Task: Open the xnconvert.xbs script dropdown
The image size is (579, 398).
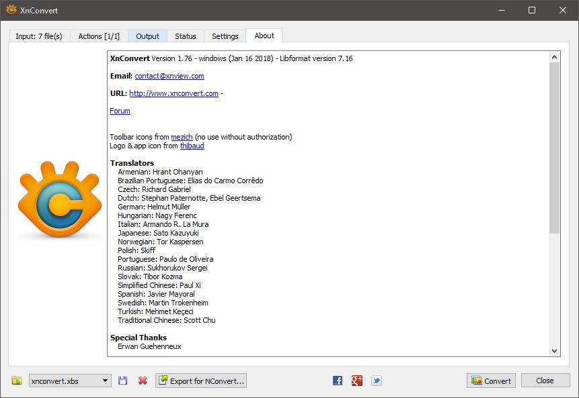Action: (x=70, y=381)
